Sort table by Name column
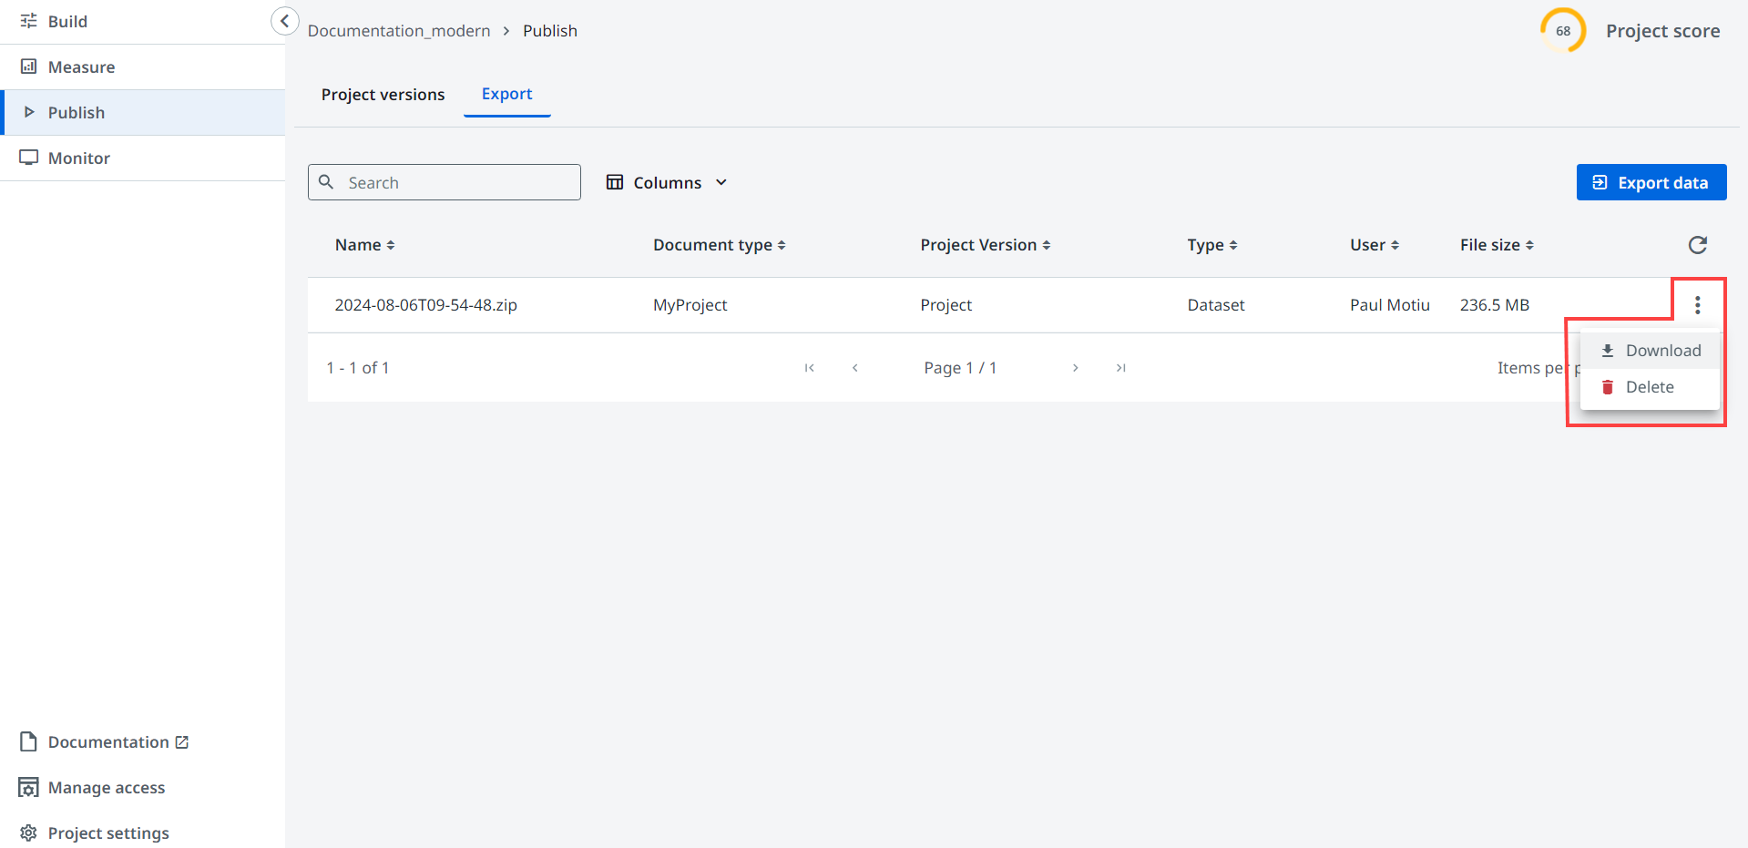Screen dimensions: 1748x848 pyautogui.click(x=364, y=245)
